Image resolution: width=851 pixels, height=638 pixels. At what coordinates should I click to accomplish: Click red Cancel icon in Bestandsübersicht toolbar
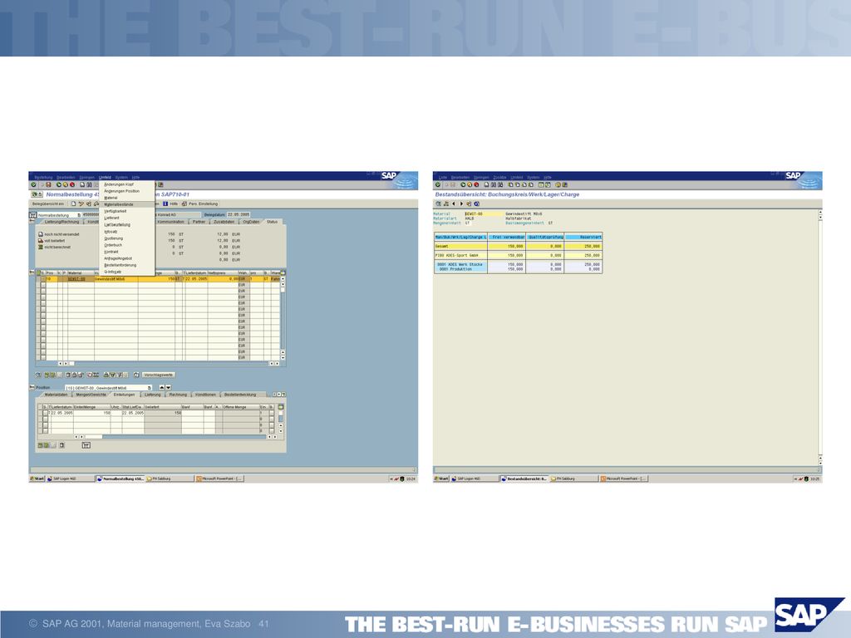(x=476, y=185)
